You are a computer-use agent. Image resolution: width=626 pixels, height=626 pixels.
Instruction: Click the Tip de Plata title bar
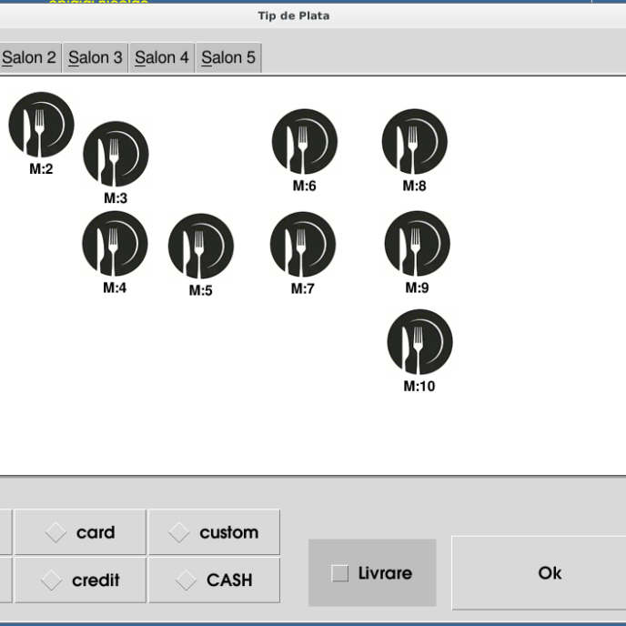click(x=293, y=15)
